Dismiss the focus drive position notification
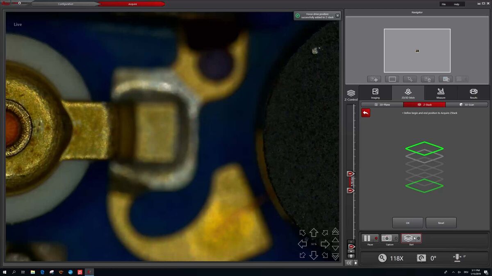The height and width of the screenshot is (276, 492). [x=337, y=16]
